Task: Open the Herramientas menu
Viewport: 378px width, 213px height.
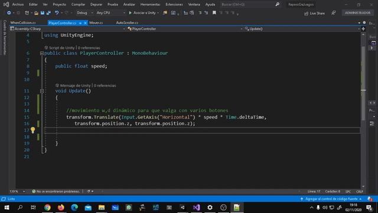Action: 150,4
